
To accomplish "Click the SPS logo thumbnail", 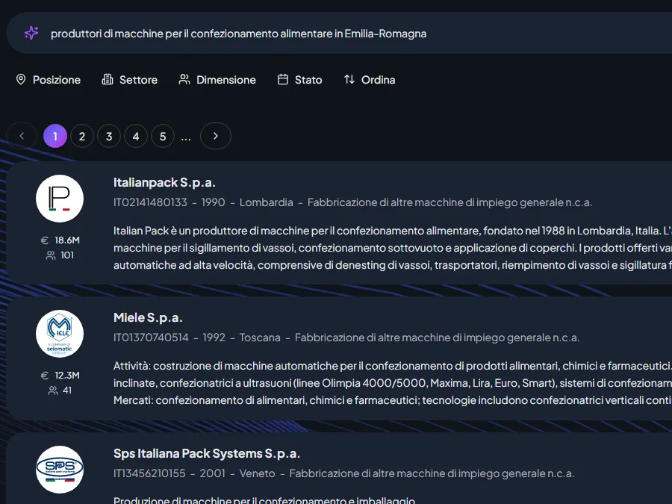I will click(x=60, y=470).
